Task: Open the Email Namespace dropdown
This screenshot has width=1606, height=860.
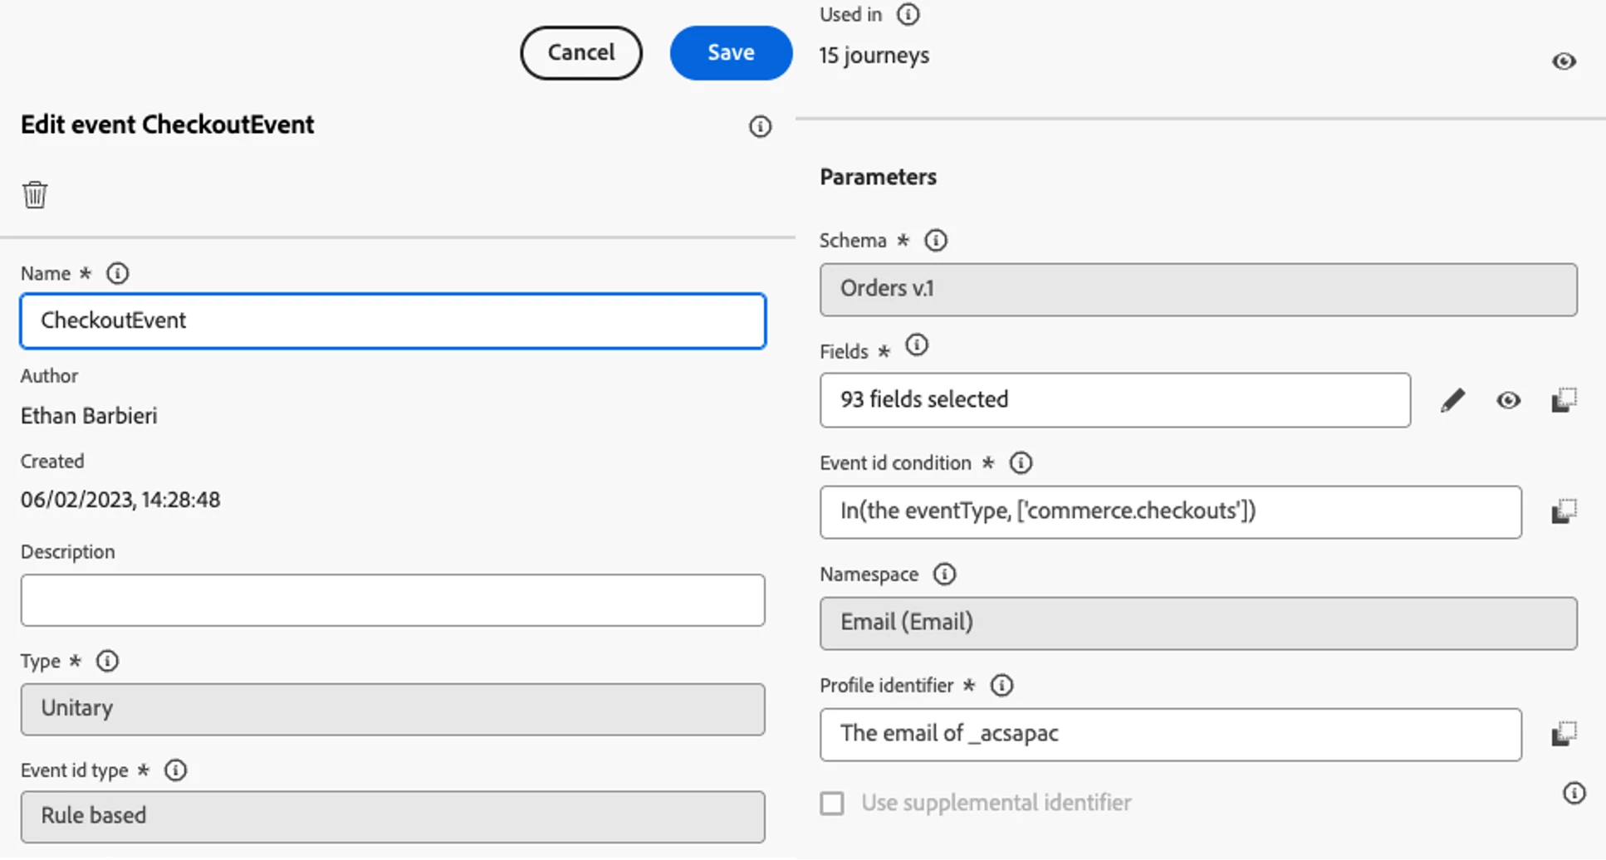Action: pos(1197,623)
